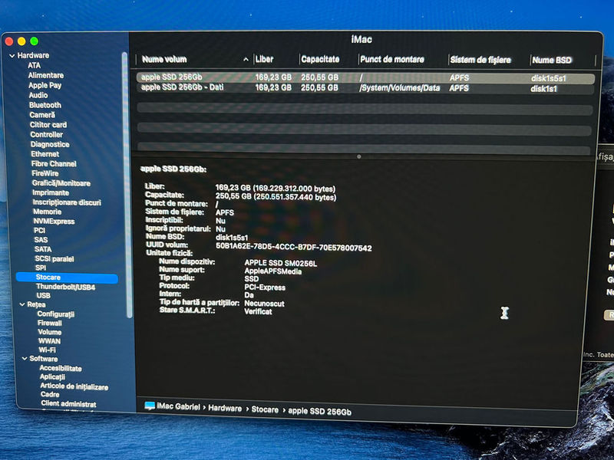Click the sidebar vertical scrollbar
The image size is (614, 460).
126,184
